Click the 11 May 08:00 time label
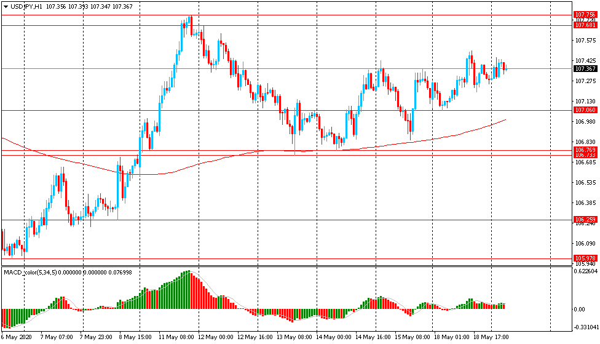Screen dimensions: 600x344 pos(176,337)
